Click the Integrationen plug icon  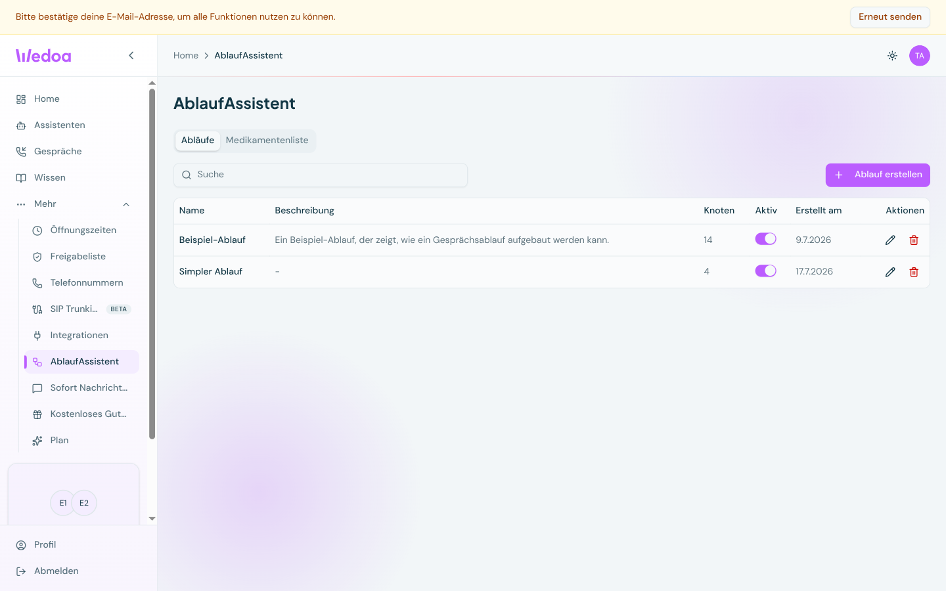(x=37, y=336)
